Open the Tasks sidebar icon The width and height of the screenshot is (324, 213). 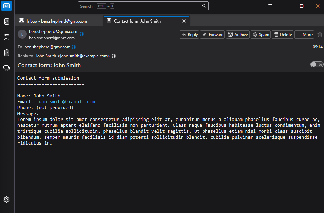[x=7, y=52]
